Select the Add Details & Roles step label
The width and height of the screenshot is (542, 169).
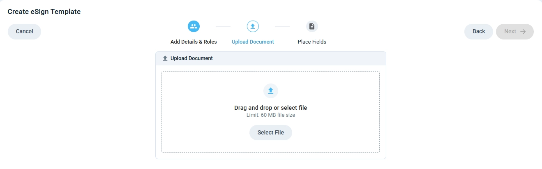click(x=194, y=42)
